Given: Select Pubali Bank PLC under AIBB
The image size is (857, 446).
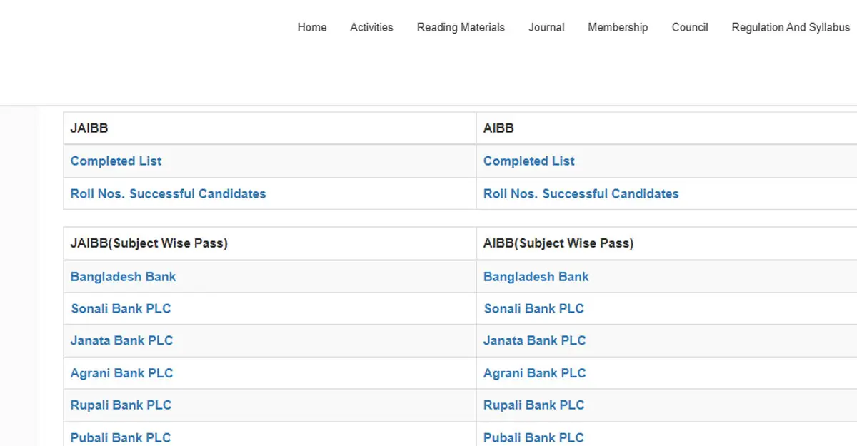Looking at the screenshot, I should [x=533, y=437].
